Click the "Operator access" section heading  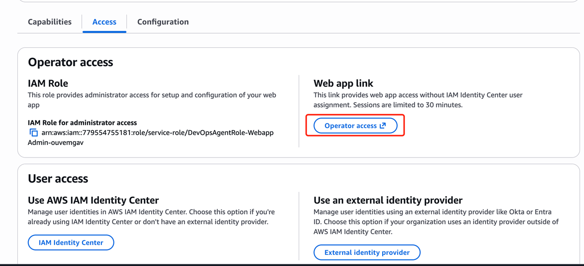click(x=70, y=62)
